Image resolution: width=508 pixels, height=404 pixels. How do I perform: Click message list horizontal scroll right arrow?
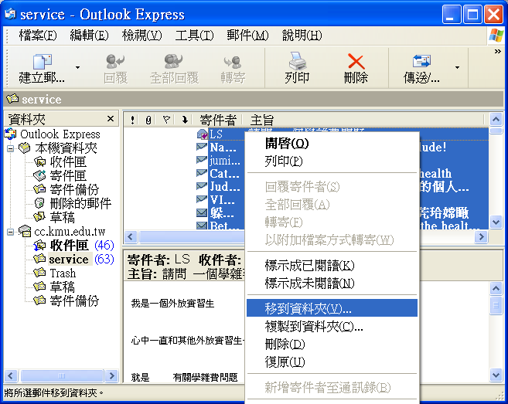(x=481, y=237)
